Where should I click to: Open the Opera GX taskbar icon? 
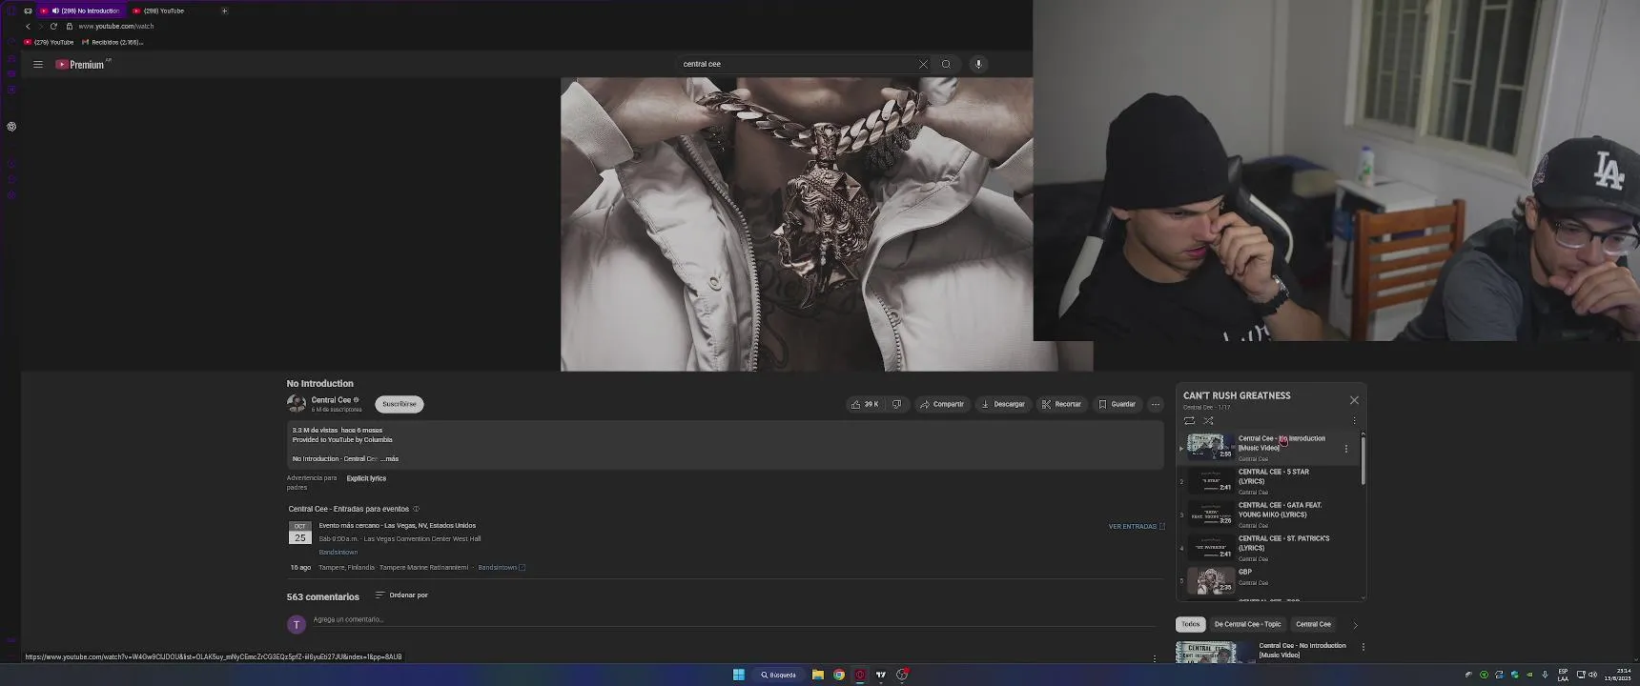pos(860,675)
